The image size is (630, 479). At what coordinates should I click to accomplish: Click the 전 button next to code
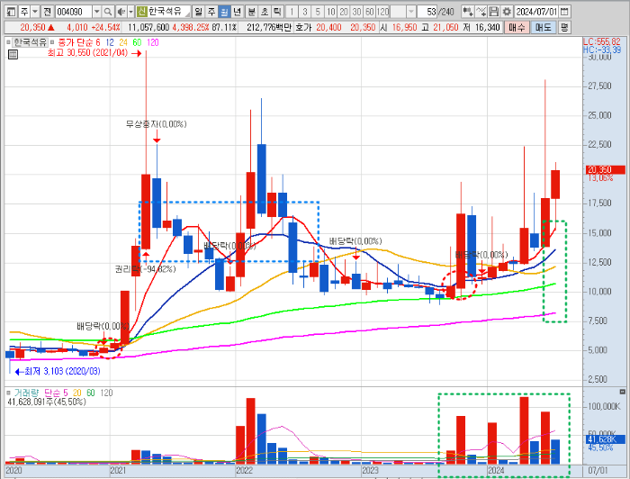pos(48,12)
